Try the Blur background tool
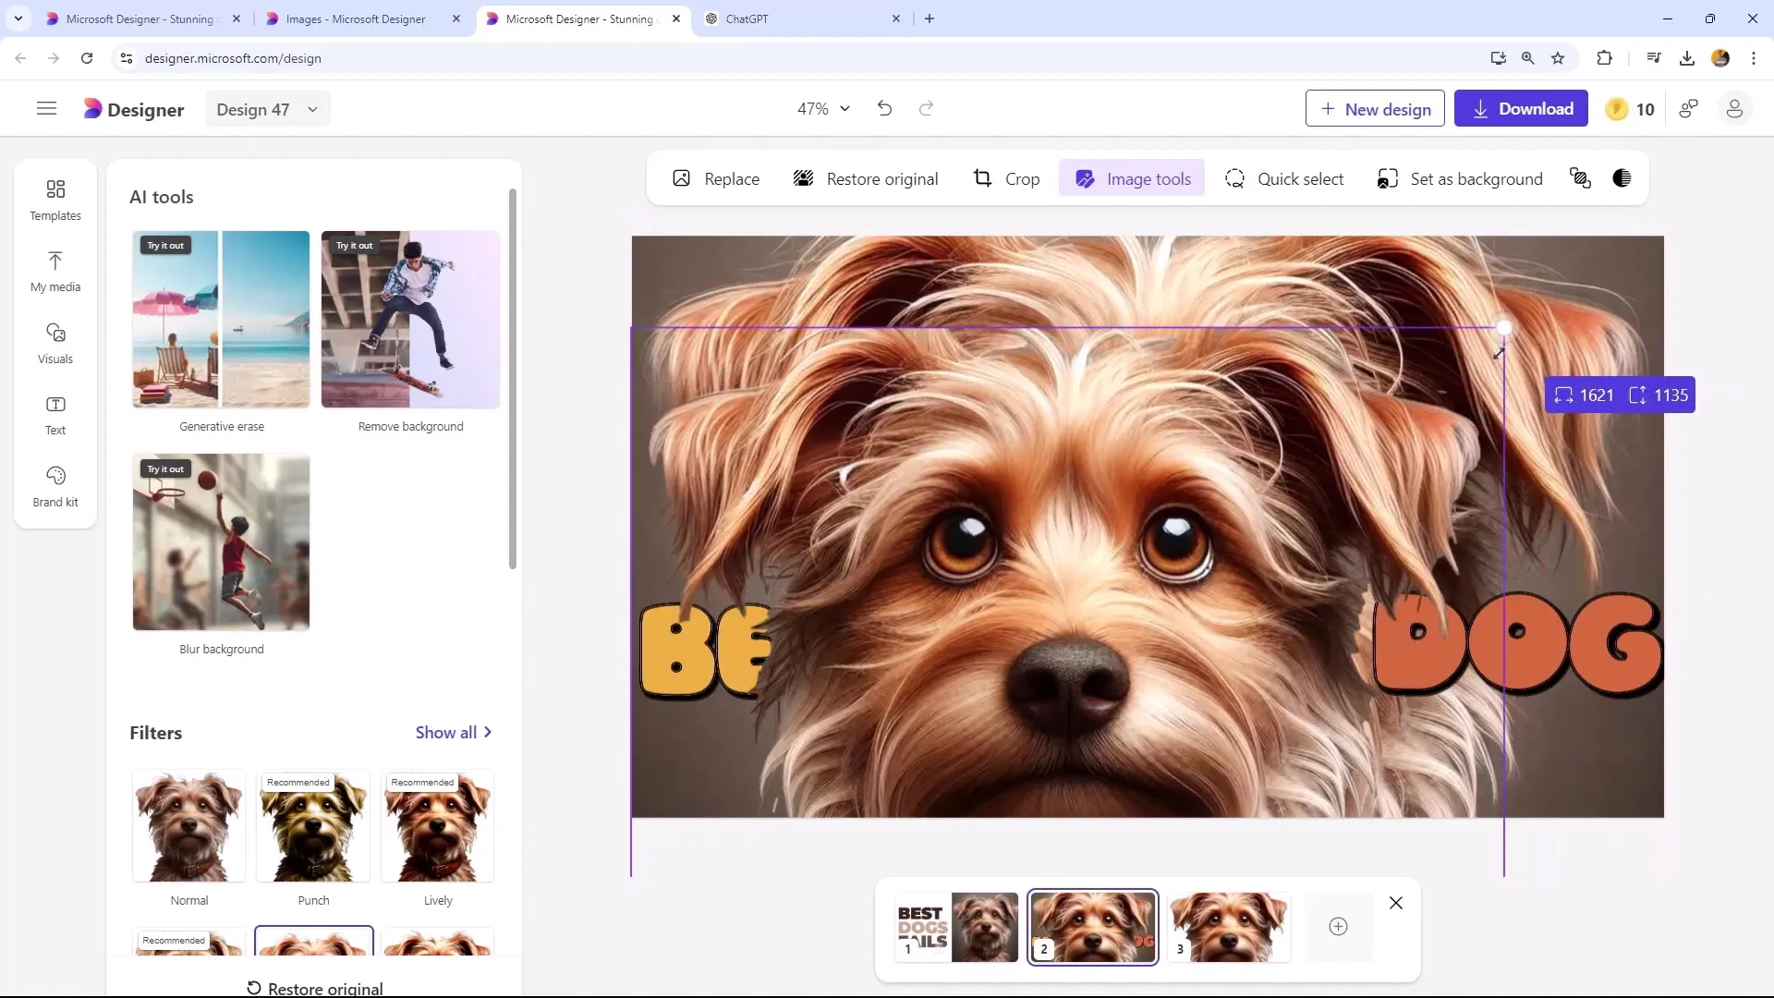1774x998 pixels. point(221,542)
